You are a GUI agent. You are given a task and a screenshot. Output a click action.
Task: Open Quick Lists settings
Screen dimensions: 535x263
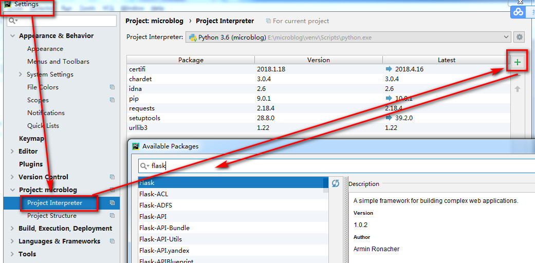click(43, 125)
